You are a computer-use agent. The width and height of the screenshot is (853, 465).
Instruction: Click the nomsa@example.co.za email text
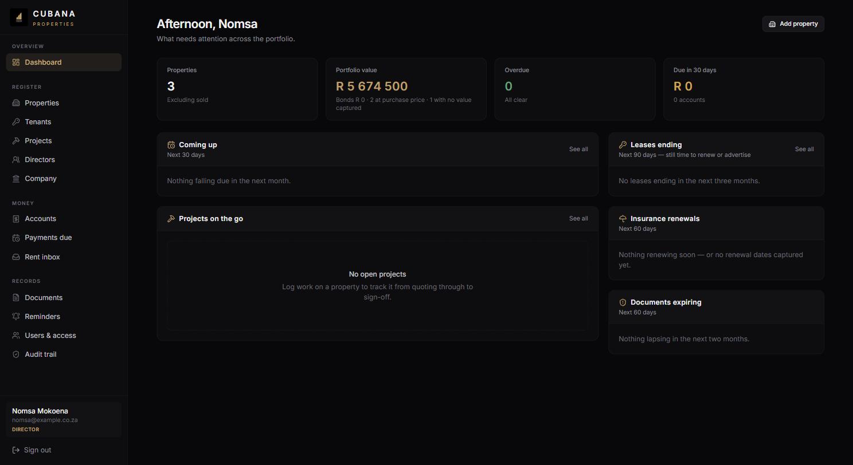click(45, 420)
